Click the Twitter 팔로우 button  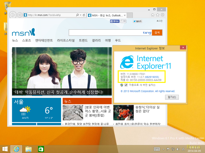click(137, 21)
